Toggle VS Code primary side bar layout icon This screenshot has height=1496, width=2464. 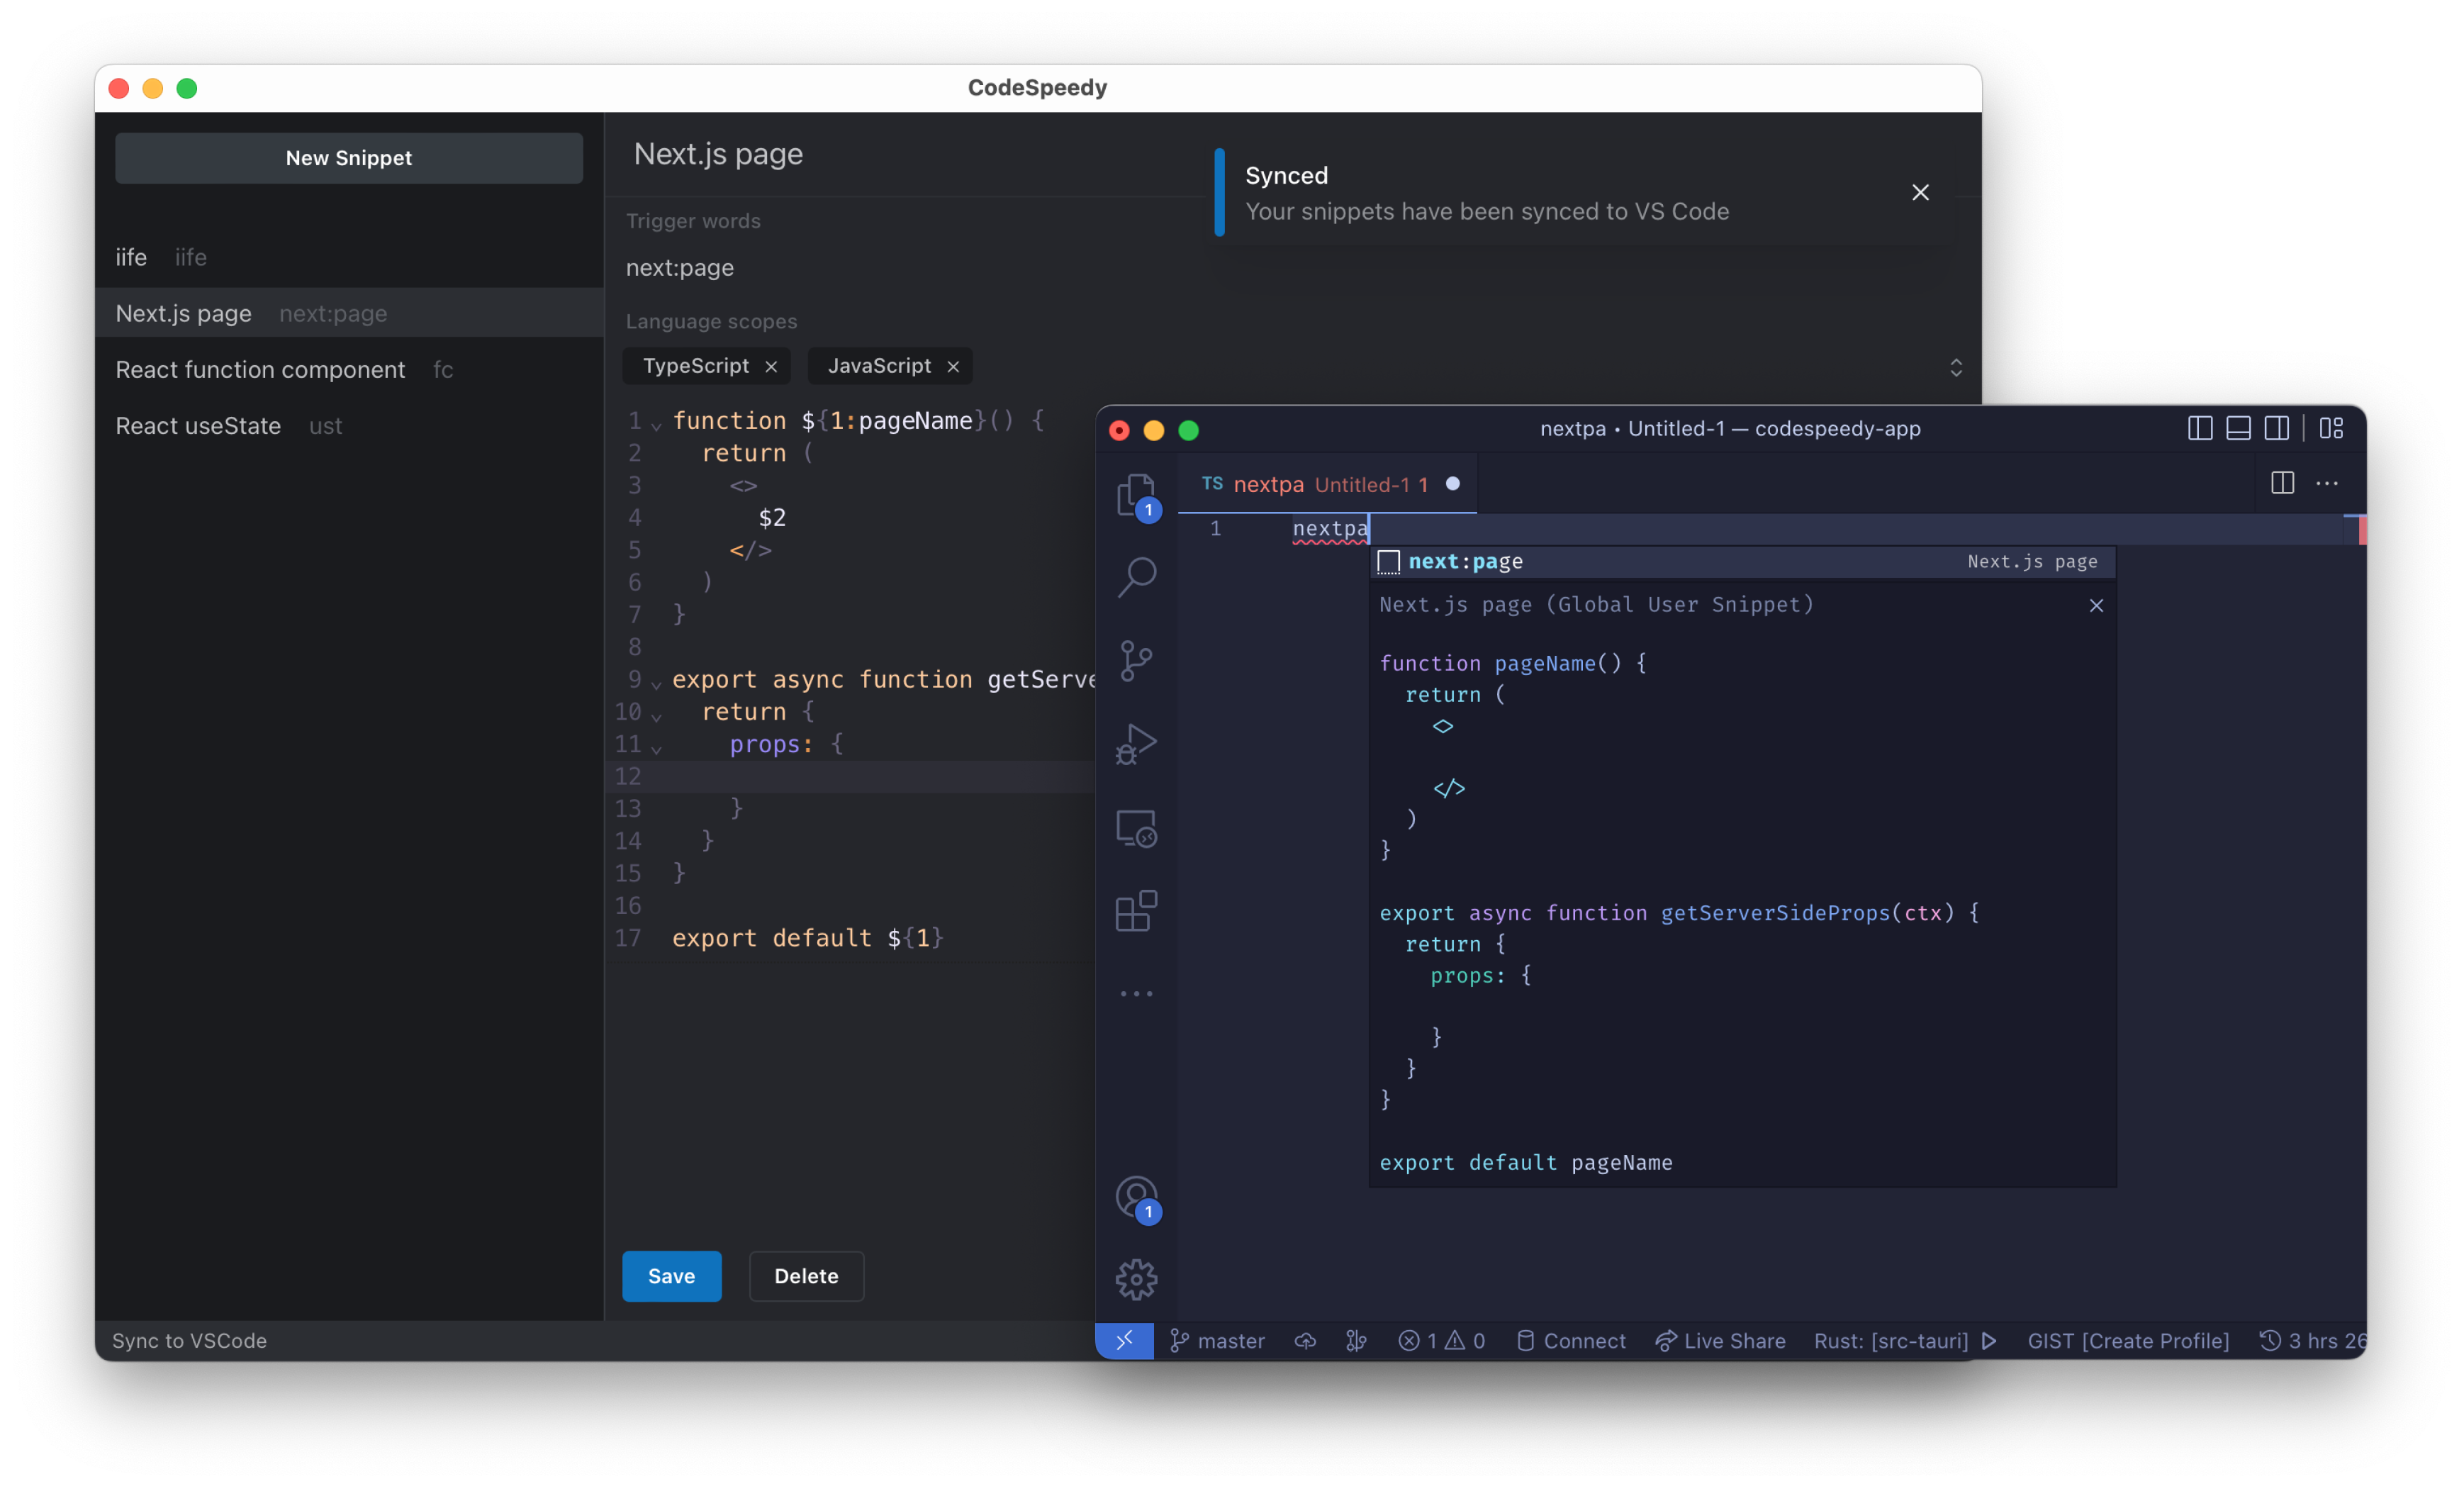pos(2199,428)
